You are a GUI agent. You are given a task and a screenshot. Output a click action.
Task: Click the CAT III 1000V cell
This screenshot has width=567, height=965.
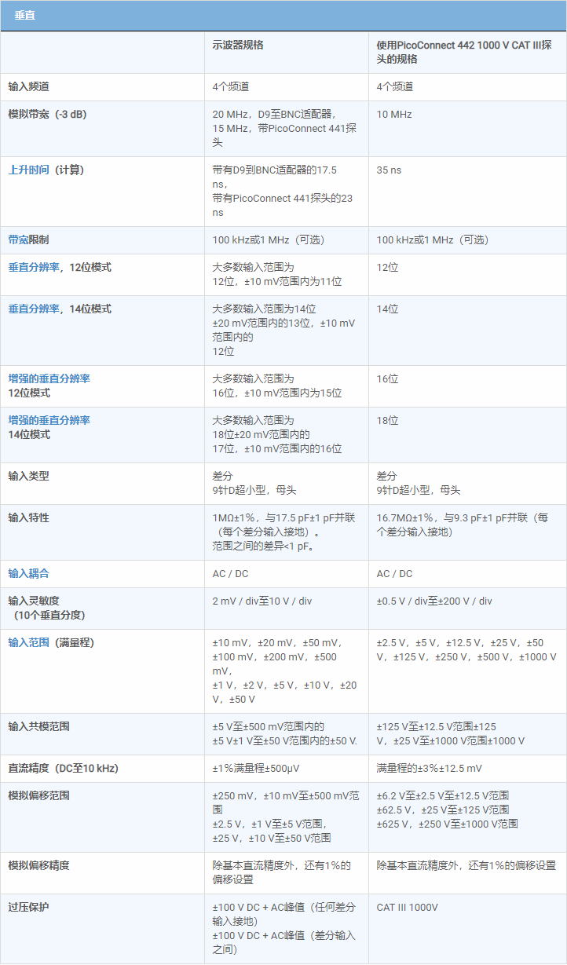pos(407,908)
